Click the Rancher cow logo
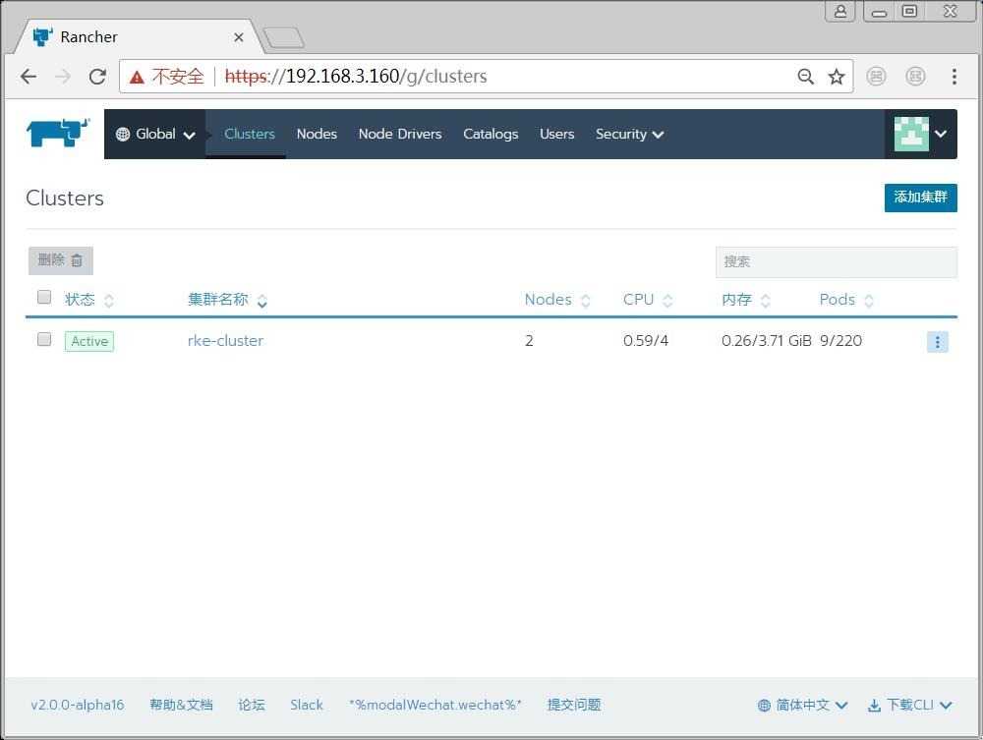 pyautogui.click(x=58, y=133)
